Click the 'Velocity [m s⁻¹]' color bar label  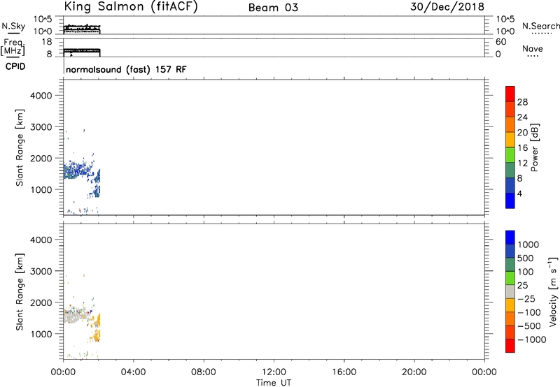point(552,291)
